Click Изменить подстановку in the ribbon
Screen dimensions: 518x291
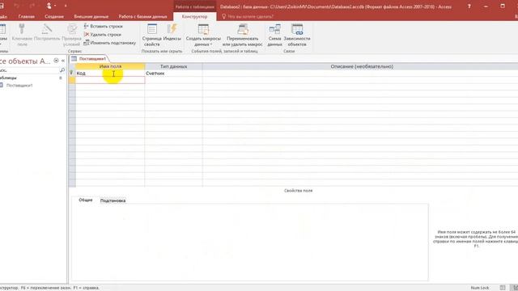[110, 43]
